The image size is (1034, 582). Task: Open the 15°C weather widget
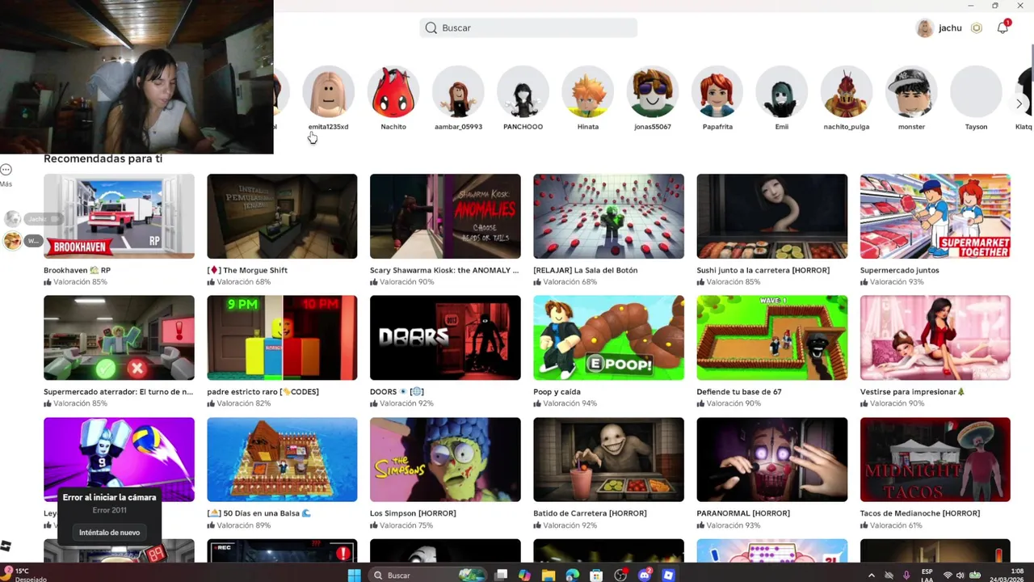point(24,575)
